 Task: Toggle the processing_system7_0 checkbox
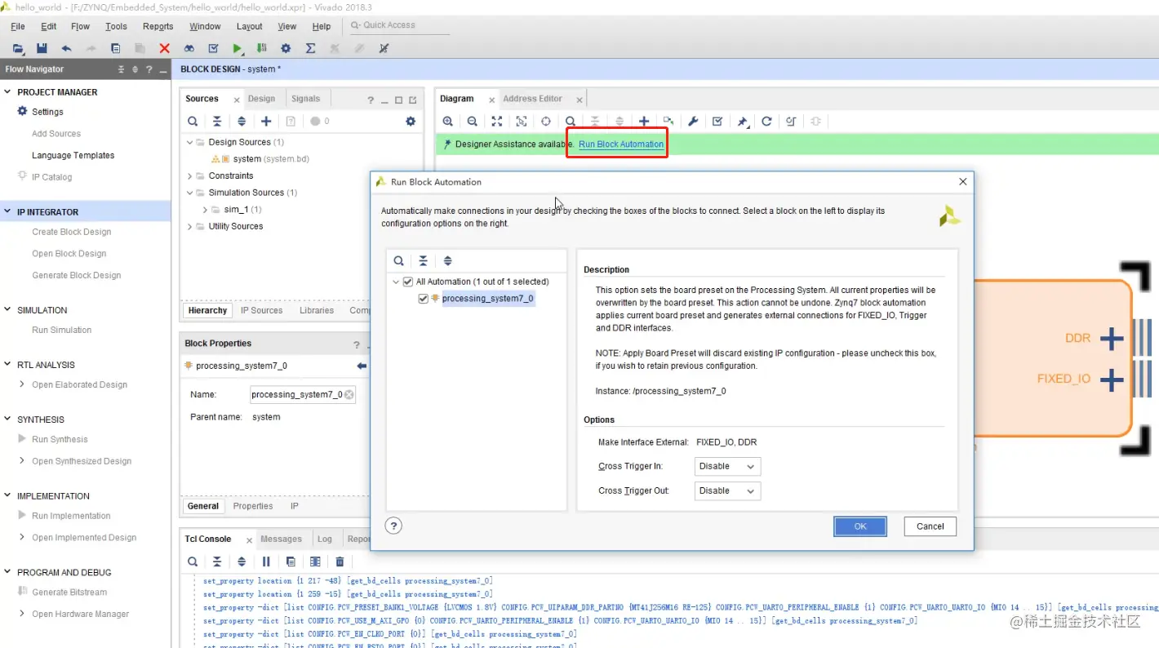(423, 299)
